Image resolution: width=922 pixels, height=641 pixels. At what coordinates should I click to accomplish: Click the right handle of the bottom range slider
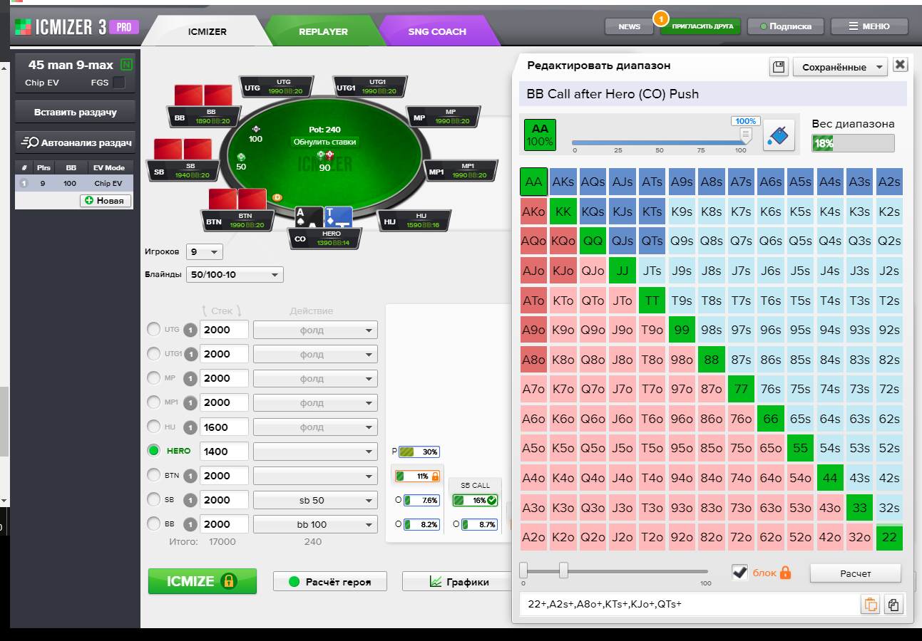(x=563, y=570)
